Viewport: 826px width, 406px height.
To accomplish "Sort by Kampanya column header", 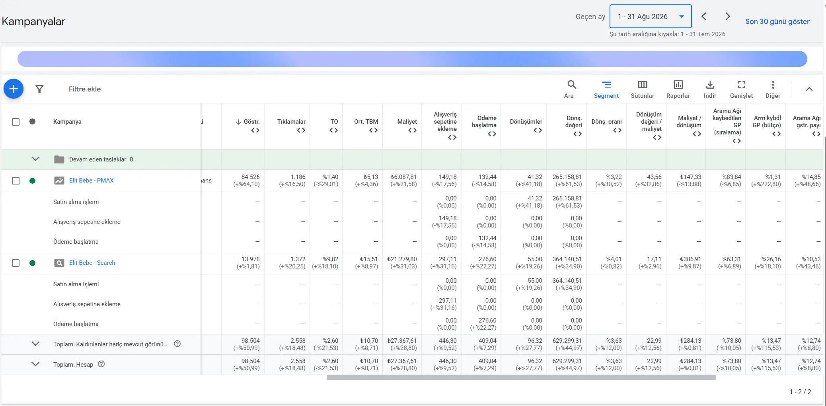I will pos(67,122).
